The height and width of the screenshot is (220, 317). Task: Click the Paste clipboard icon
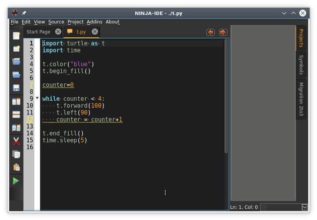coord(16,167)
